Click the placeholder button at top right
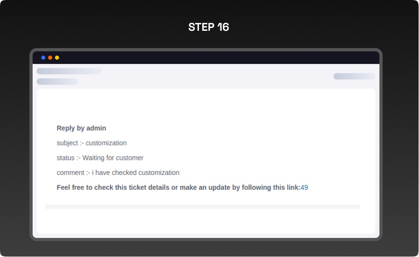Screen dimensions: 419x257 pos(354,76)
